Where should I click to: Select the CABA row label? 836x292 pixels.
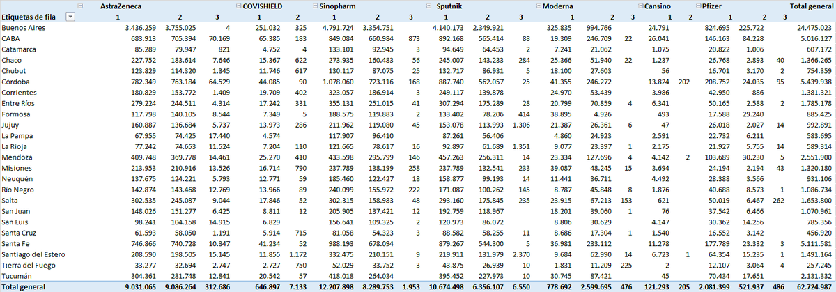tap(11, 39)
